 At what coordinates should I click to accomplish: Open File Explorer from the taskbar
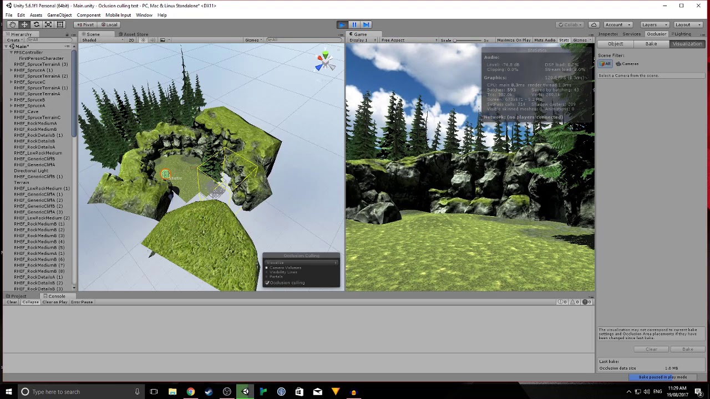click(173, 392)
